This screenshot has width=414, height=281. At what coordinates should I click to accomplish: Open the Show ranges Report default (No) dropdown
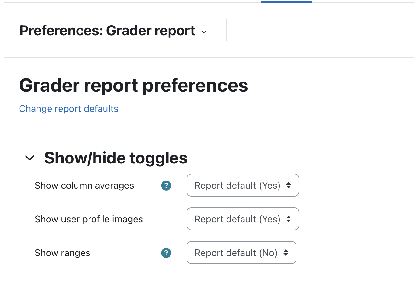pos(241,252)
